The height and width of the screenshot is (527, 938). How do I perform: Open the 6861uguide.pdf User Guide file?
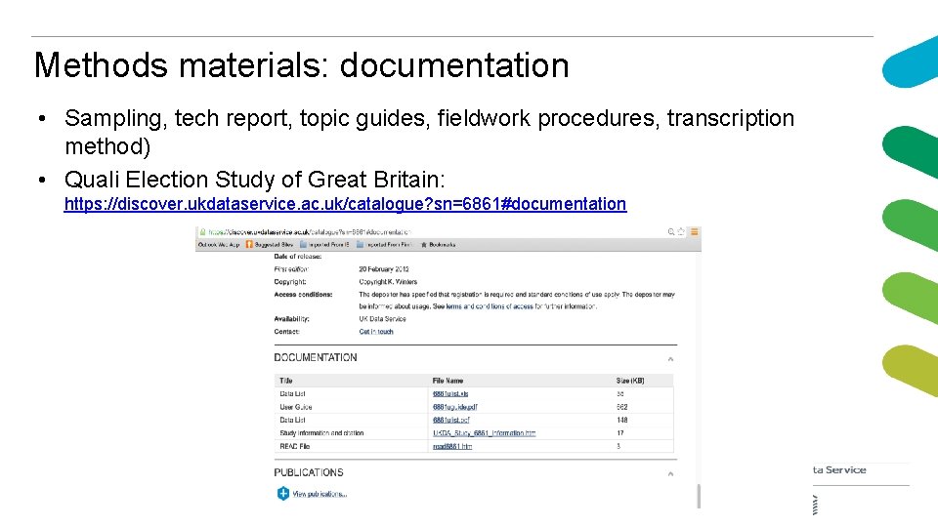[x=455, y=407]
